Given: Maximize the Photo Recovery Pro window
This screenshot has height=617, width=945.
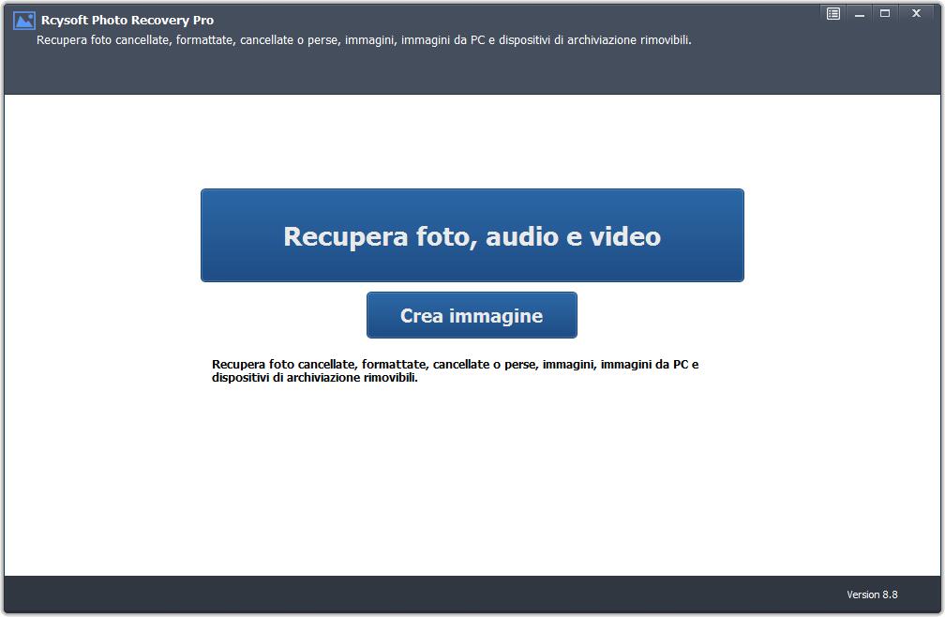Looking at the screenshot, I should click(x=885, y=13).
